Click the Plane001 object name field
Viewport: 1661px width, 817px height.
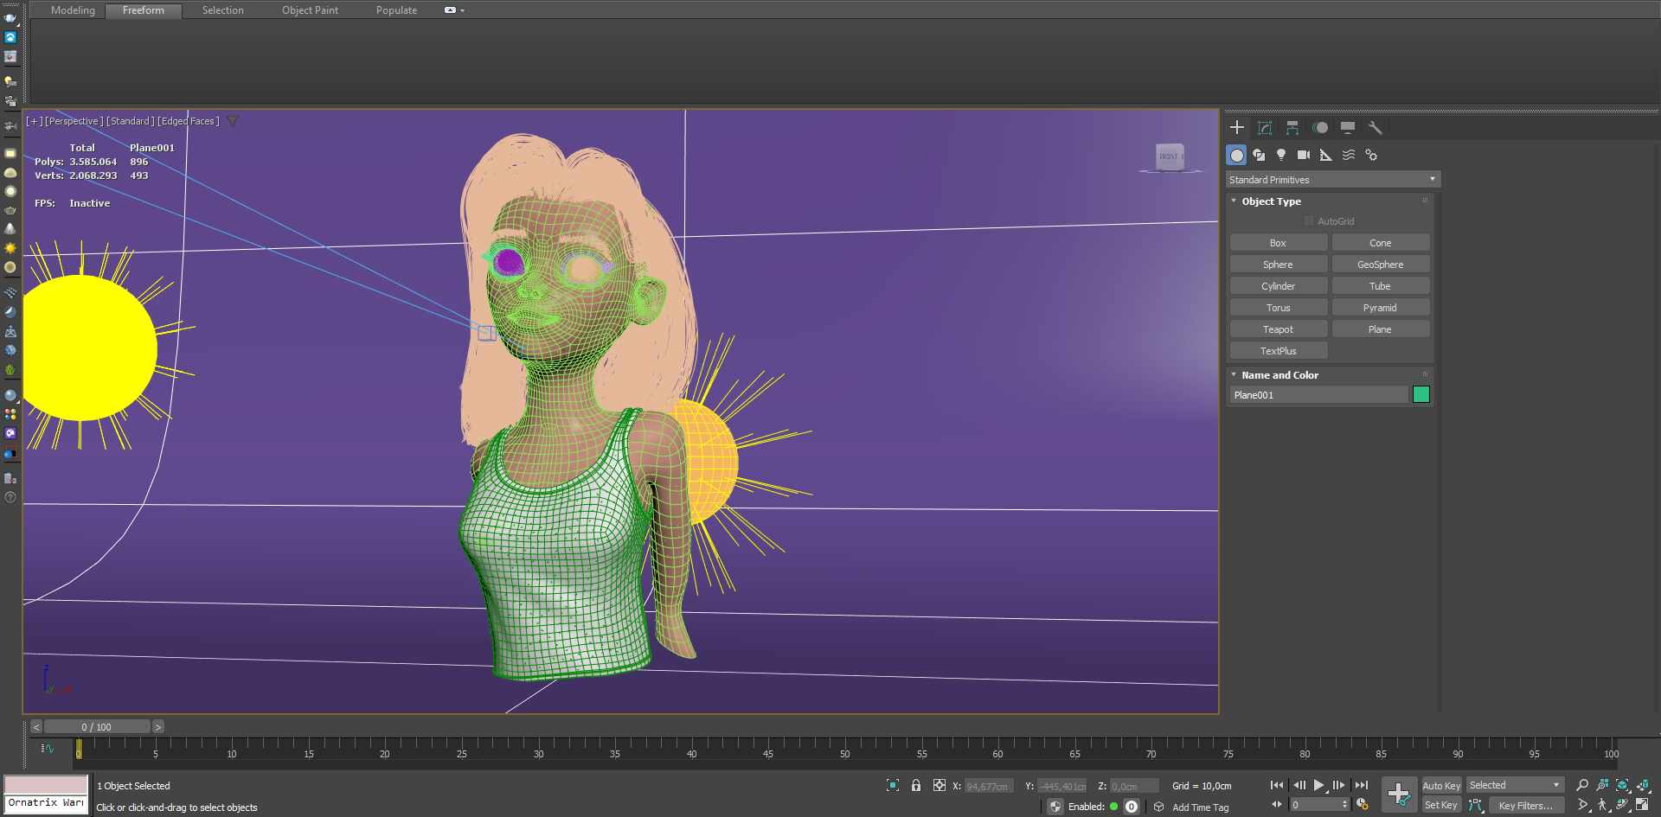(1318, 395)
